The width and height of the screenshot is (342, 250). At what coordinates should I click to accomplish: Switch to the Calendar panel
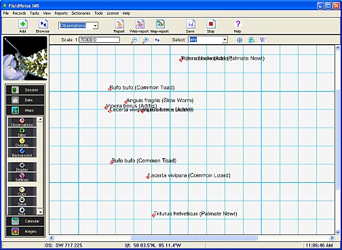[x=25, y=221]
